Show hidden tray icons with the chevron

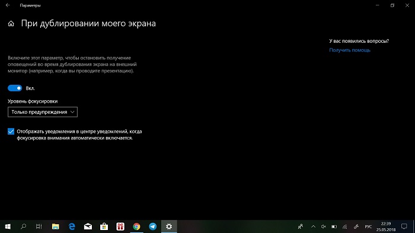313,226
